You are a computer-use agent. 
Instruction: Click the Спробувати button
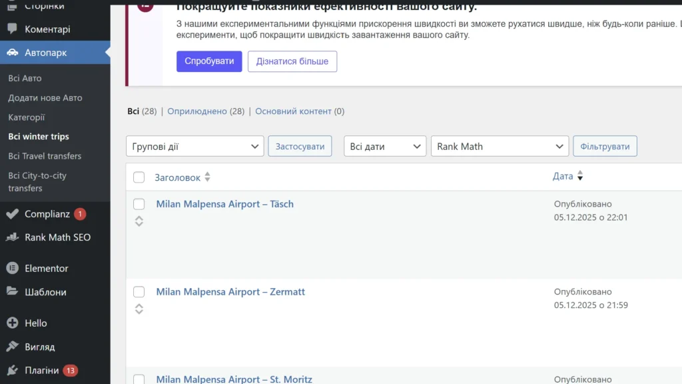click(209, 61)
